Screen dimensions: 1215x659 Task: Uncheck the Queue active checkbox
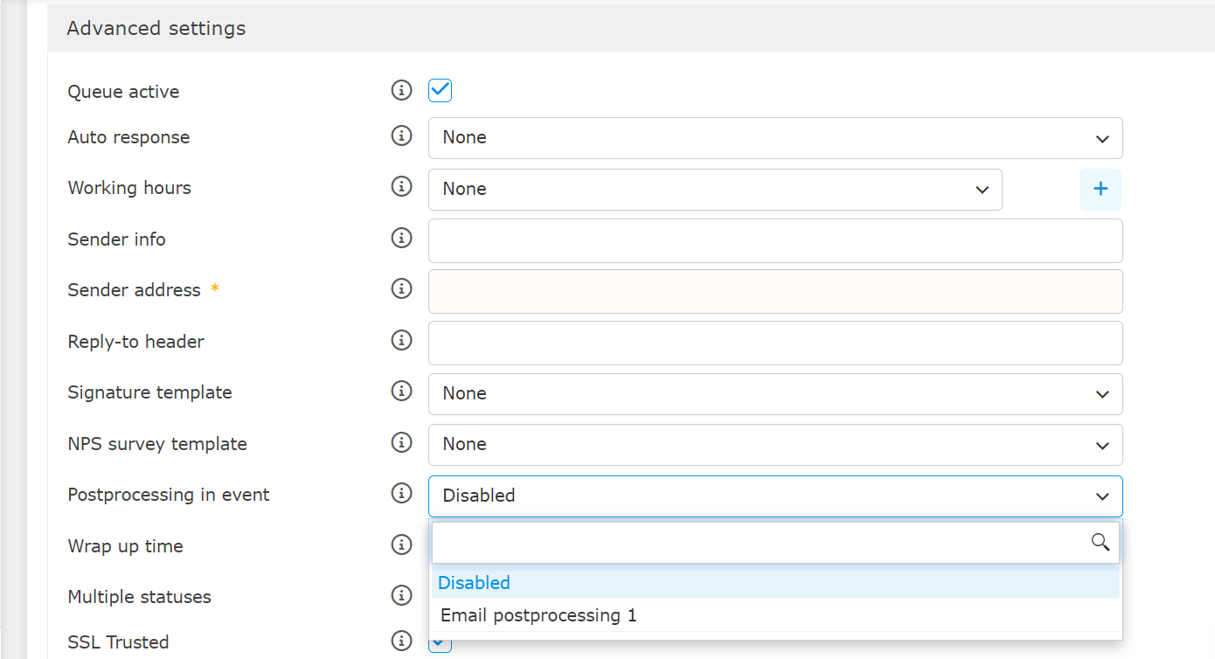(x=440, y=90)
